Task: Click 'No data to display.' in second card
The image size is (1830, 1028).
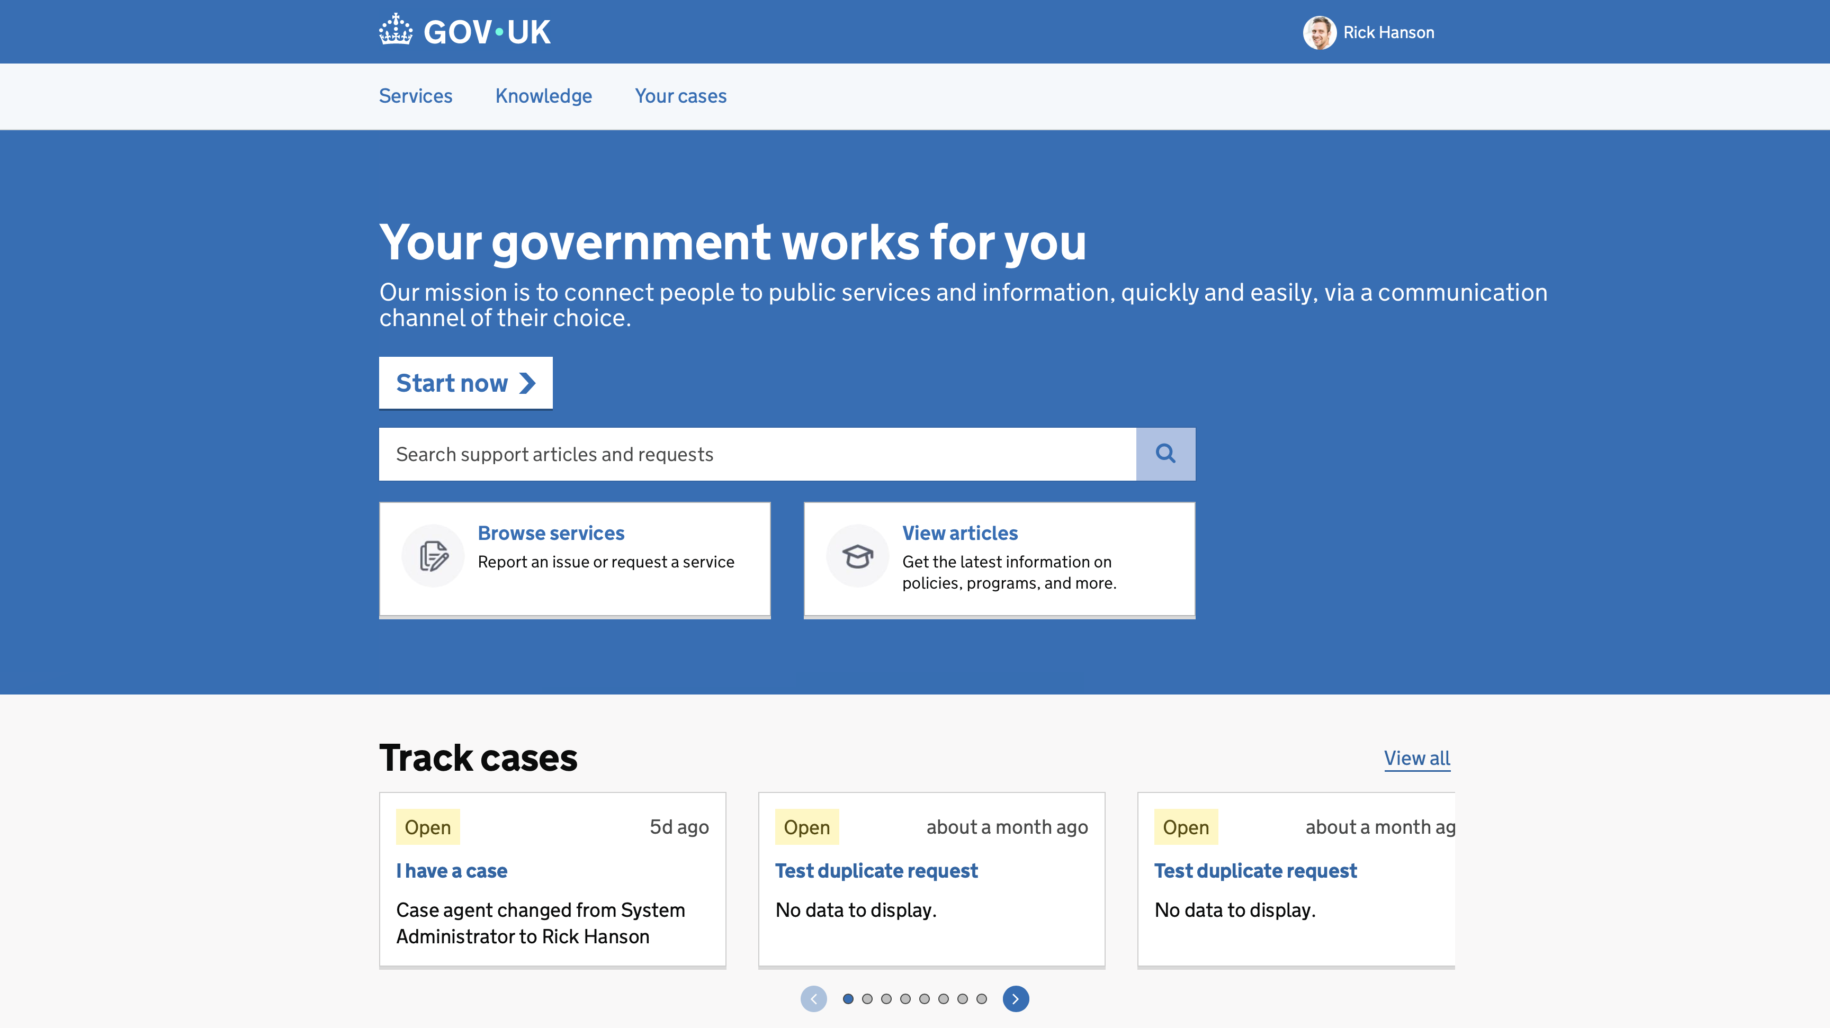Action: (x=856, y=910)
